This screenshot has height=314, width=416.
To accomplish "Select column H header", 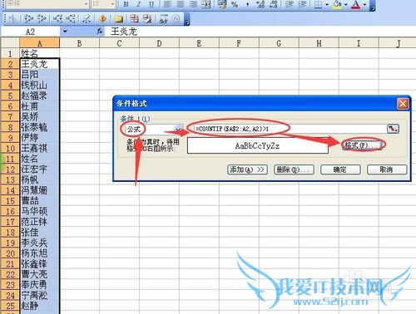I will tap(319, 43).
